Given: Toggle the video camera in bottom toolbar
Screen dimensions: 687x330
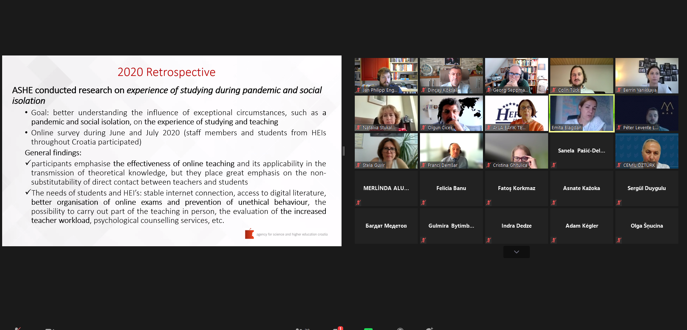Looking at the screenshot, I should tap(49, 329).
